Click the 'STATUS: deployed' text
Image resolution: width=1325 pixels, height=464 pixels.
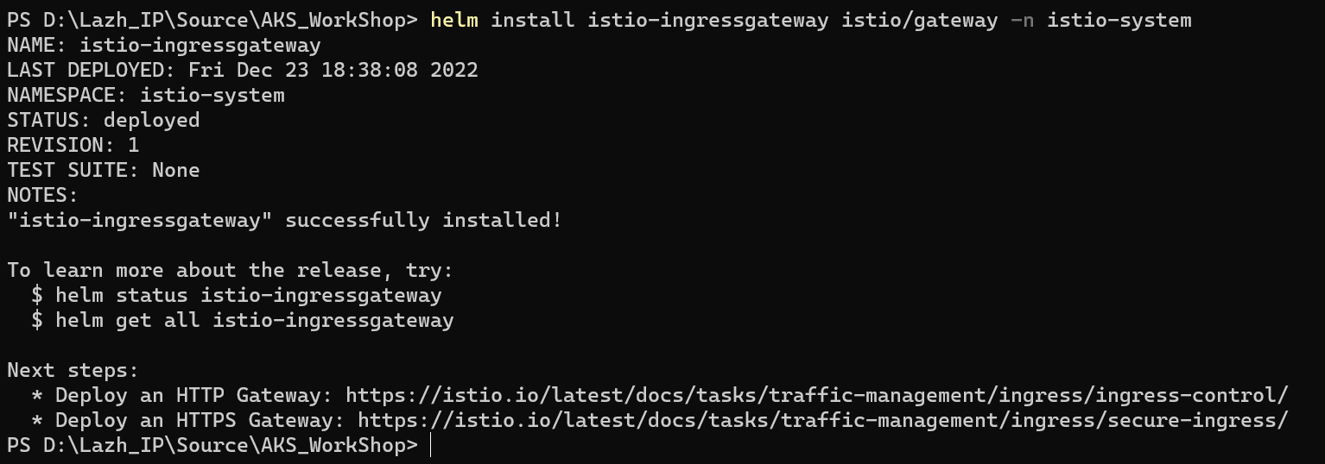104,120
